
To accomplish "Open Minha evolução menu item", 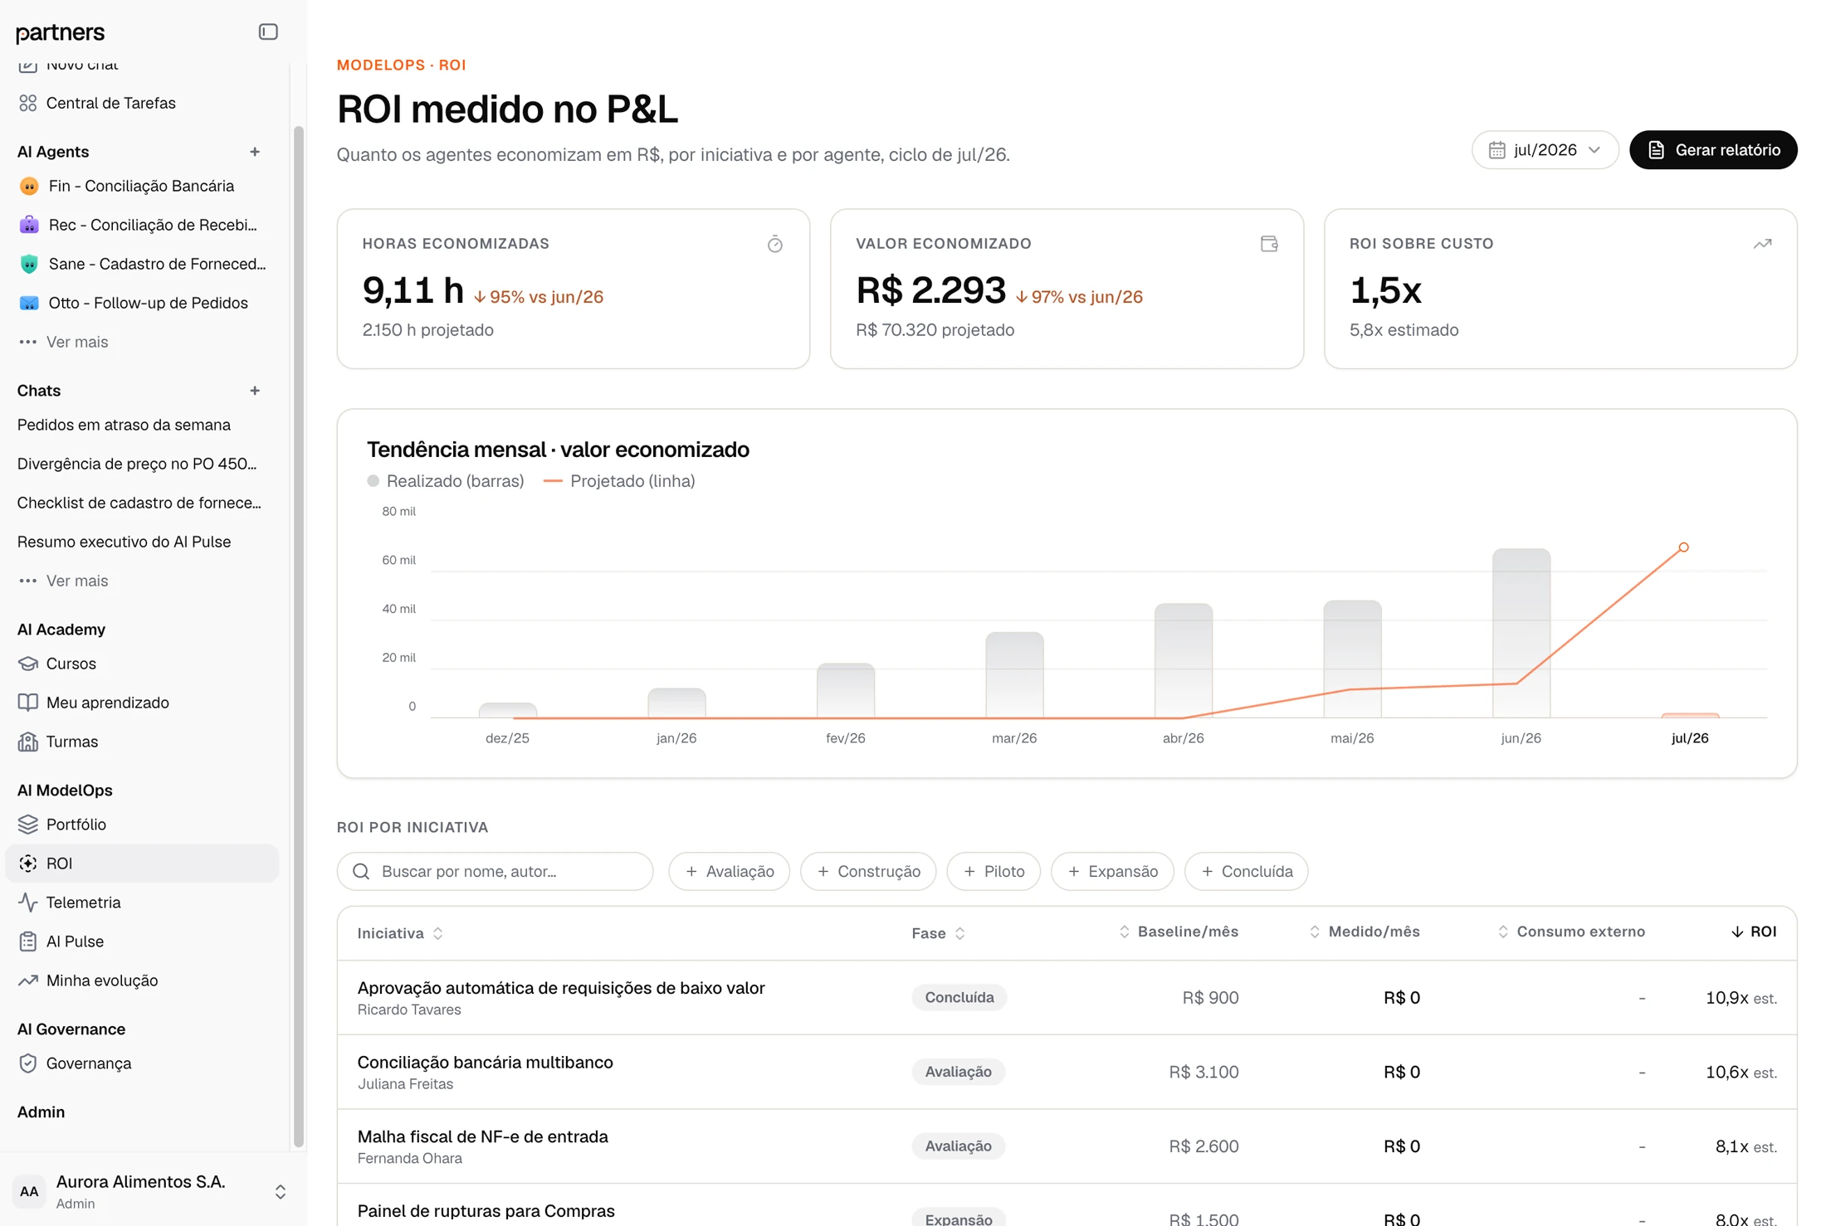I will click(x=142, y=980).
